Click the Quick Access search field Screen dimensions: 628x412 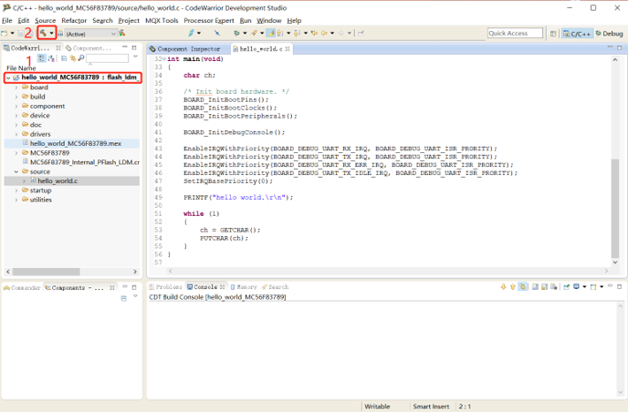(x=515, y=33)
